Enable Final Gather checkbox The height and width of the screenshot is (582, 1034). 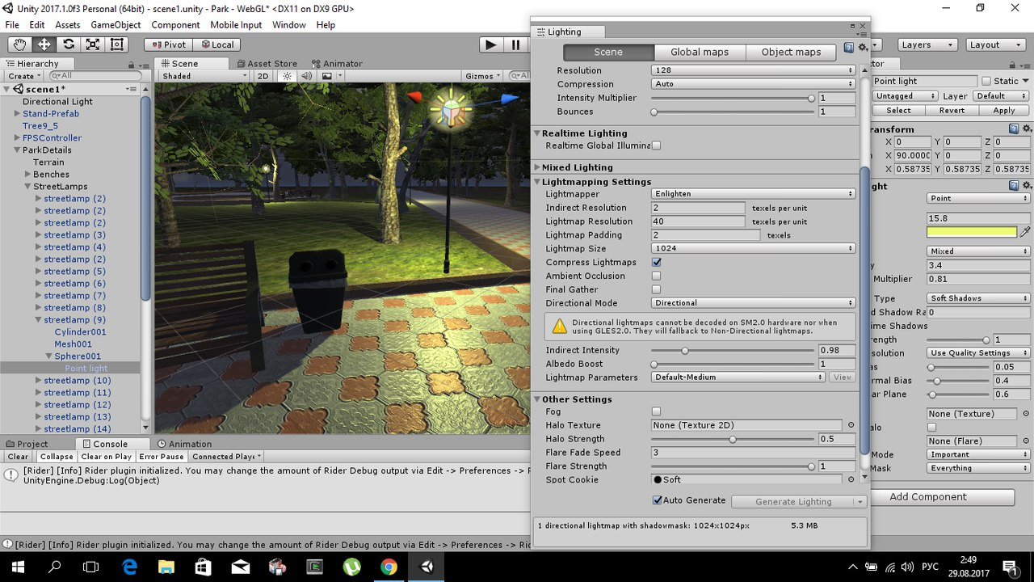(656, 289)
